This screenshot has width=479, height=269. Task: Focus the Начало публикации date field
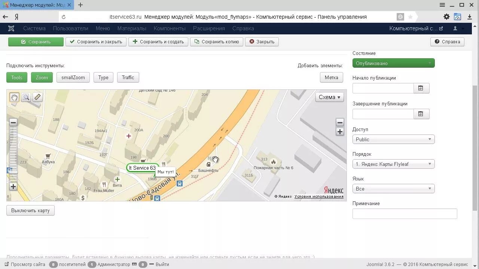(x=383, y=88)
